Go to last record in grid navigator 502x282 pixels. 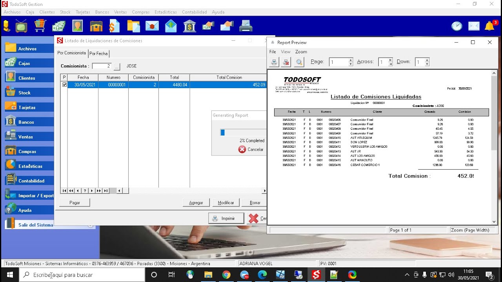click(x=105, y=191)
